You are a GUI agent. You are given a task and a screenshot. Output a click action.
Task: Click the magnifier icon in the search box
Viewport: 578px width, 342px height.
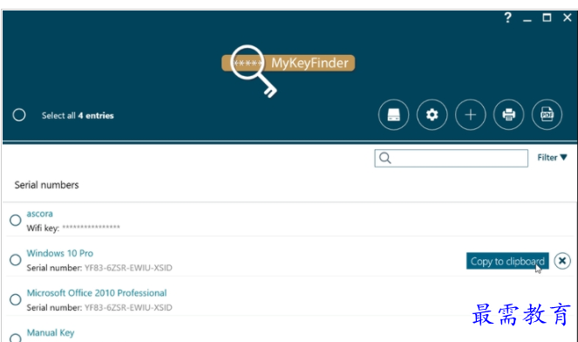click(384, 158)
